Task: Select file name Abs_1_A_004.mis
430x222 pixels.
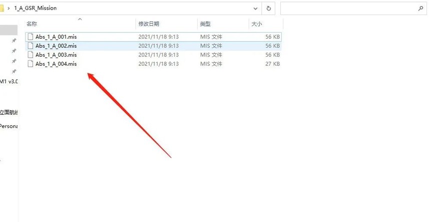Action: click(56, 64)
